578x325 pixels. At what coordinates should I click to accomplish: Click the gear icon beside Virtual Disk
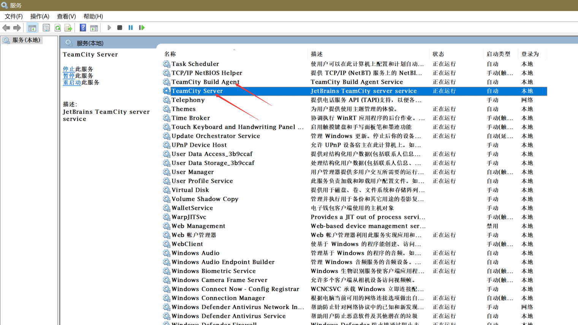166,190
